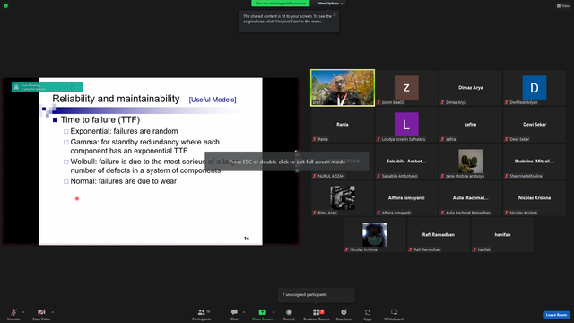Select the Salsabila Ambotuwo participant tile
This screenshot has width=574, height=323.
406,161
